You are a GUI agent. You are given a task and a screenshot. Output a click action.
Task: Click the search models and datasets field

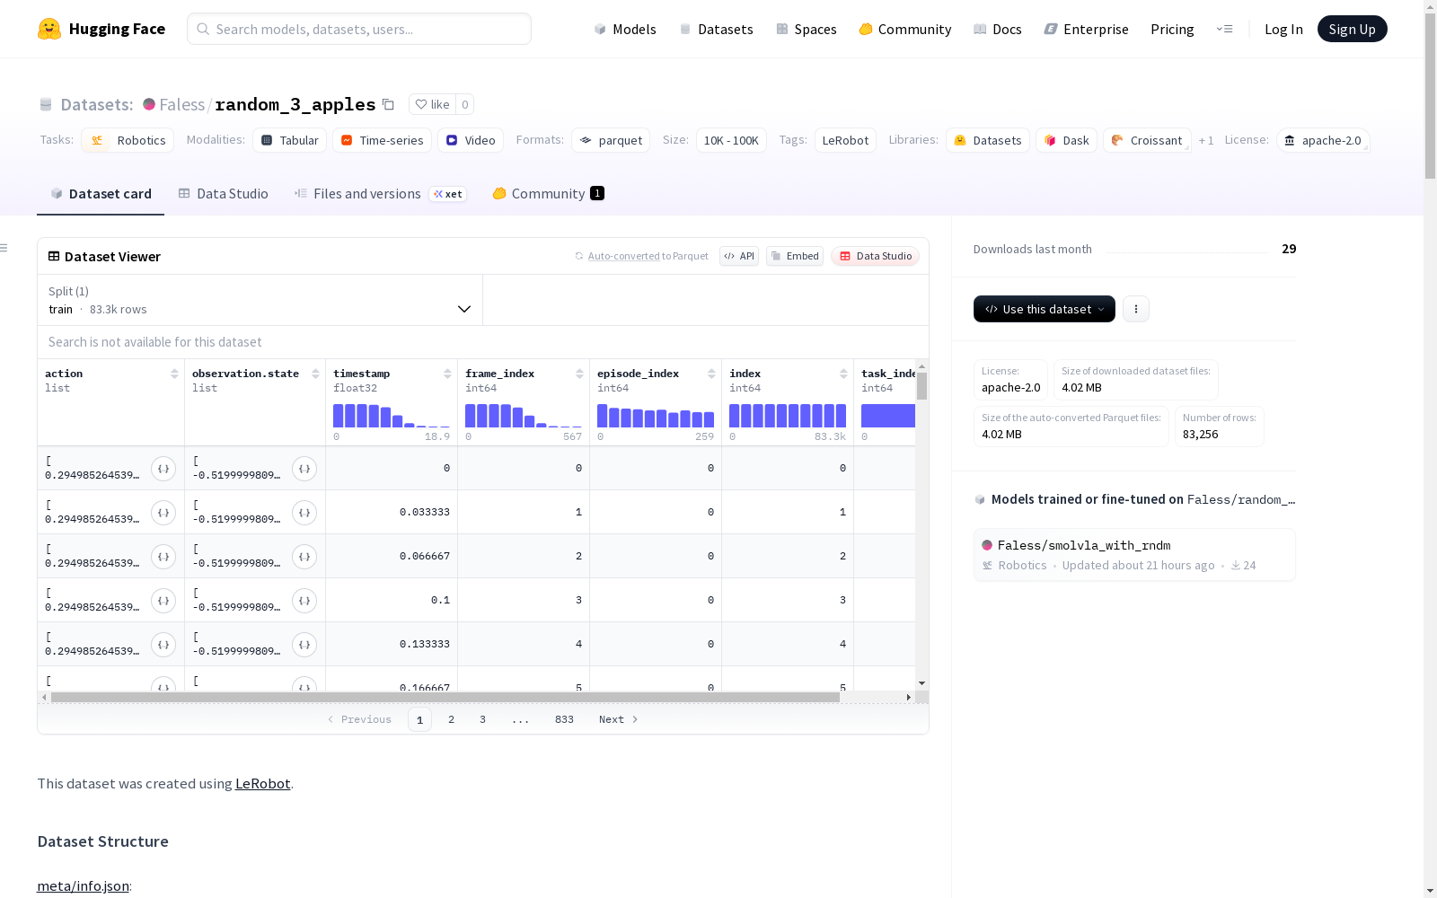[x=359, y=29]
